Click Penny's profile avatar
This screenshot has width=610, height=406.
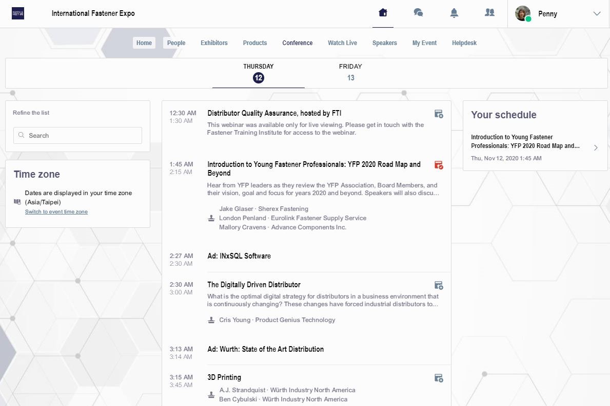pyautogui.click(x=523, y=13)
